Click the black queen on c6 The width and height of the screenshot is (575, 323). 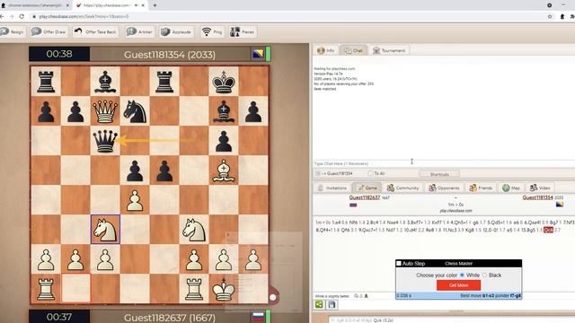tap(105, 141)
